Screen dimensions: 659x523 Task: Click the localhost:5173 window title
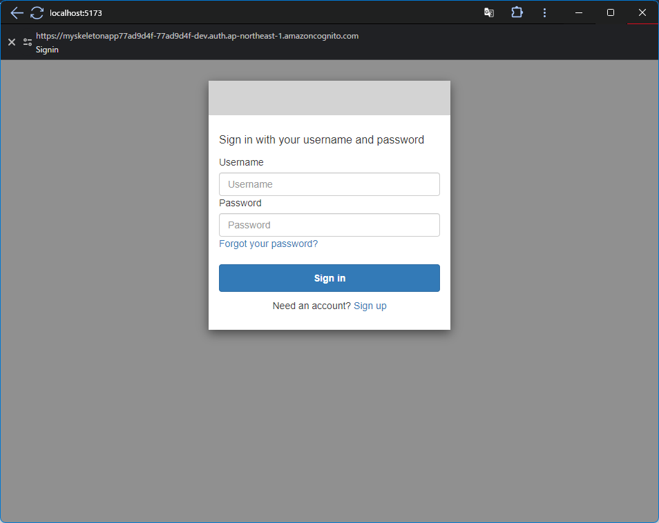(76, 13)
